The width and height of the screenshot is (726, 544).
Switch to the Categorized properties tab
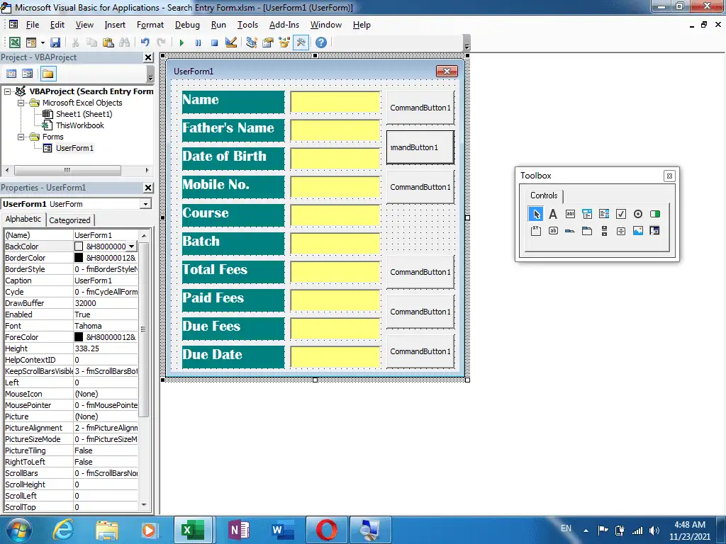69,220
